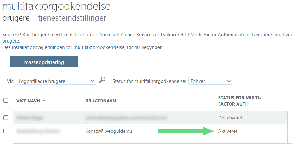The width and height of the screenshot is (292, 147).
Task: Switch to the brugere tab
Action: coord(16,18)
